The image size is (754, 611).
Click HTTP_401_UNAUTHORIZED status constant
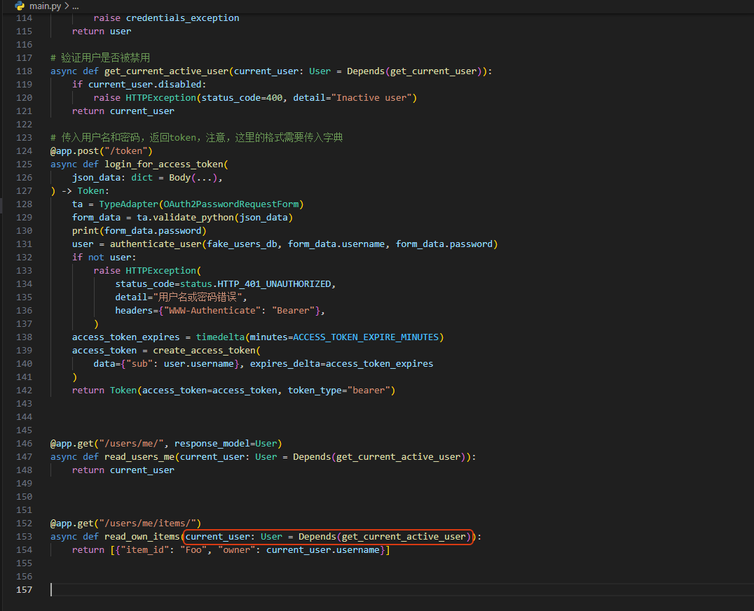tap(275, 284)
